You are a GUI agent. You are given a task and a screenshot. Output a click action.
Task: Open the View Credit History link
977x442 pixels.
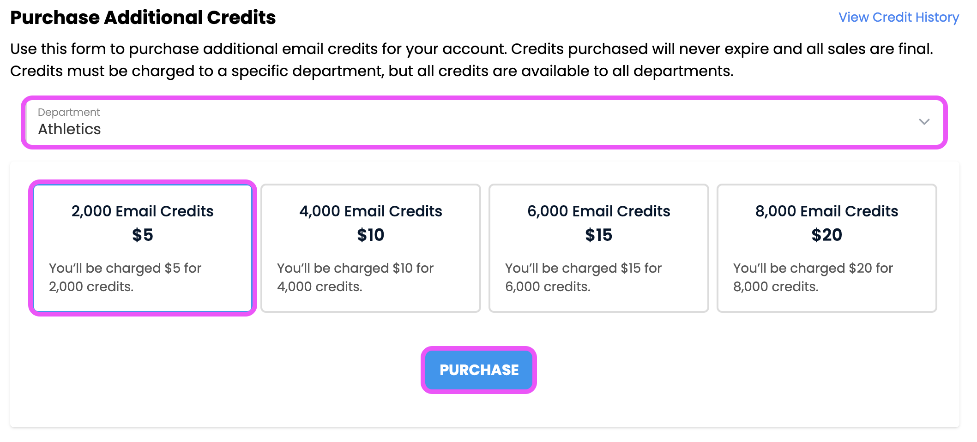(x=899, y=18)
